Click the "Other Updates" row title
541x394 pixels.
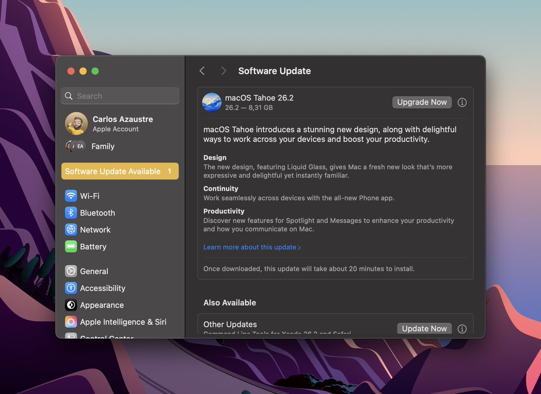tap(230, 324)
